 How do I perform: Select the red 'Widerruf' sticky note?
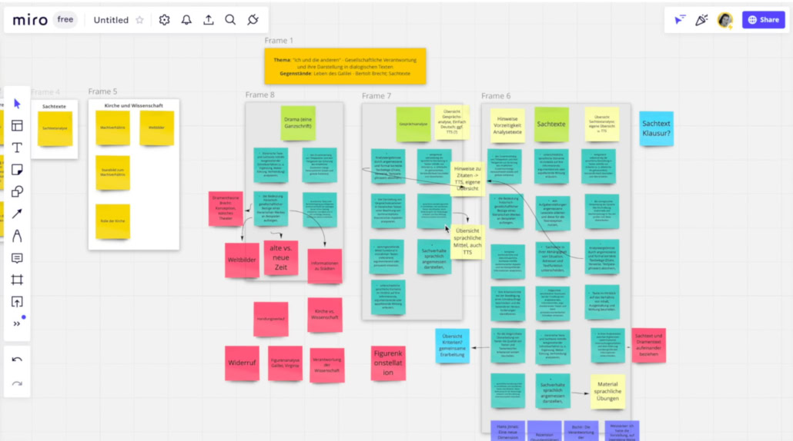(242, 363)
